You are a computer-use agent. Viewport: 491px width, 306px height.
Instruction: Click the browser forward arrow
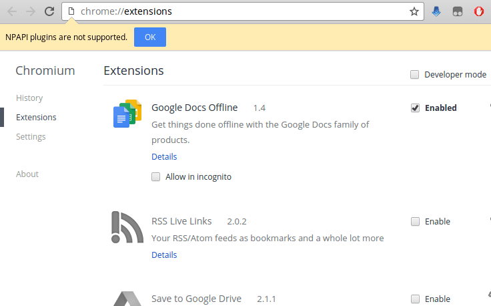coord(31,11)
